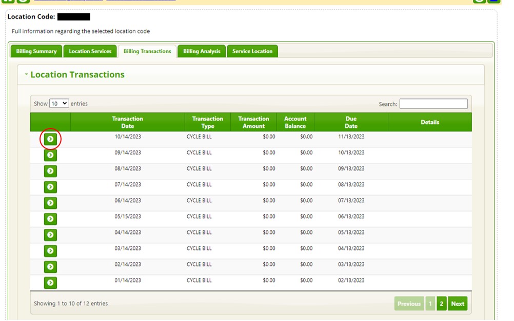Select the 10/14/2023 transaction date cell
The width and height of the screenshot is (514, 321).
click(128, 137)
